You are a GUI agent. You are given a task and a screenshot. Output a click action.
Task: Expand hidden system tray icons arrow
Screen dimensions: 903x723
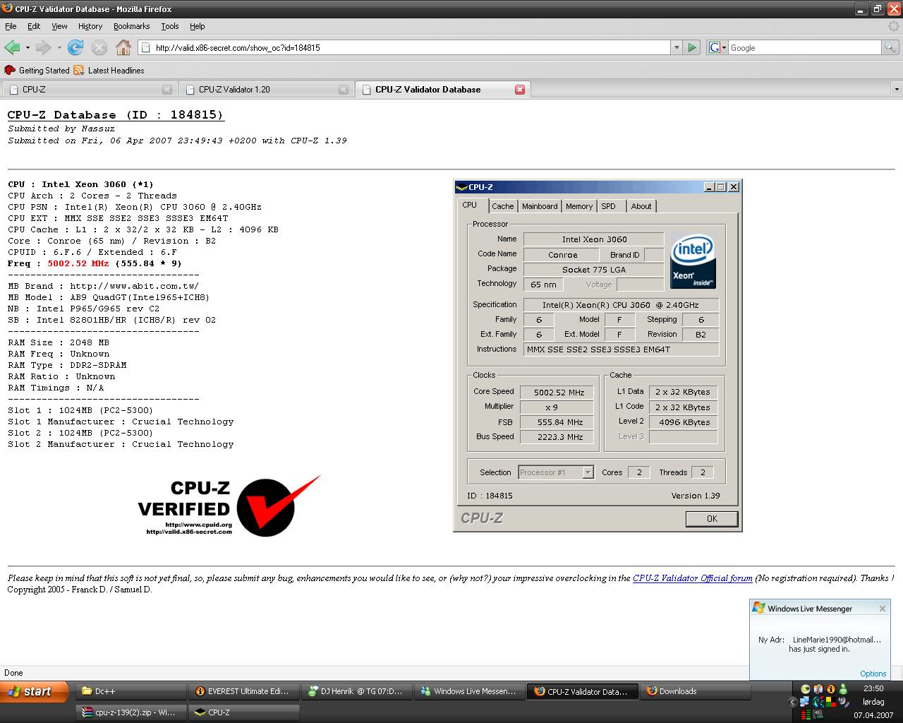tap(792, 702)
